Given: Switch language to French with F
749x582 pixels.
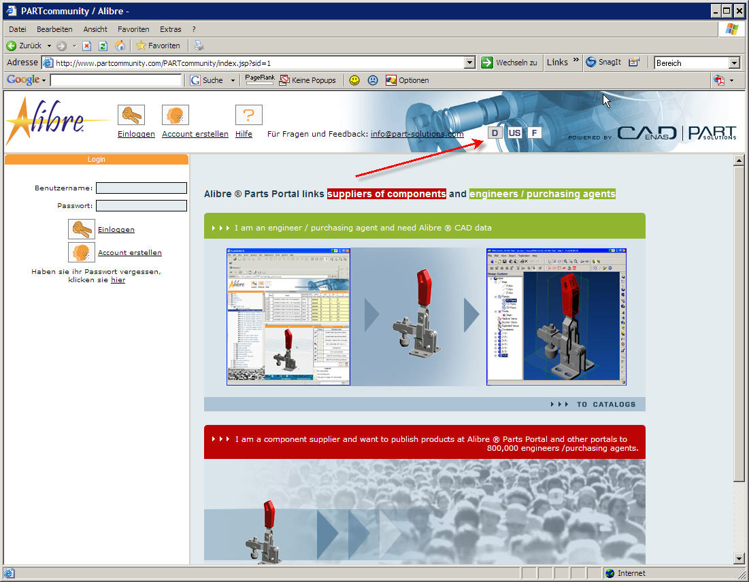Looking at the screenshot, I should tap(534, 133).
